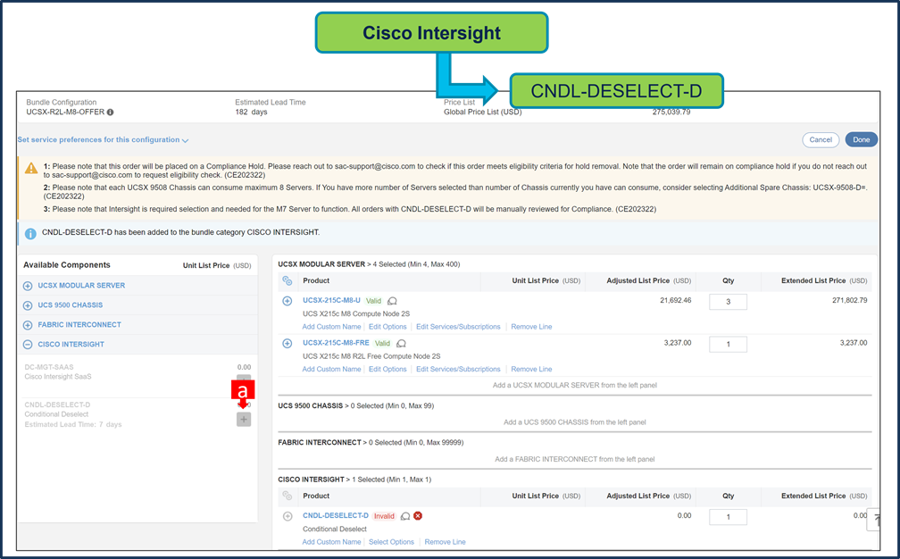The height and width of the screenshot is (559, 900).
Task: Click Estimated Lead Time 182 days value
Action: (251, 112)
